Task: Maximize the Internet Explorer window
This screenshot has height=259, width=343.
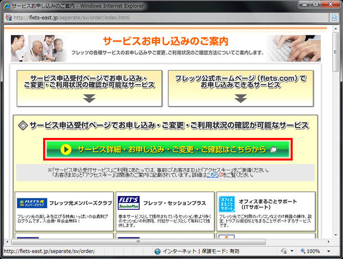Action: point(315,4)
